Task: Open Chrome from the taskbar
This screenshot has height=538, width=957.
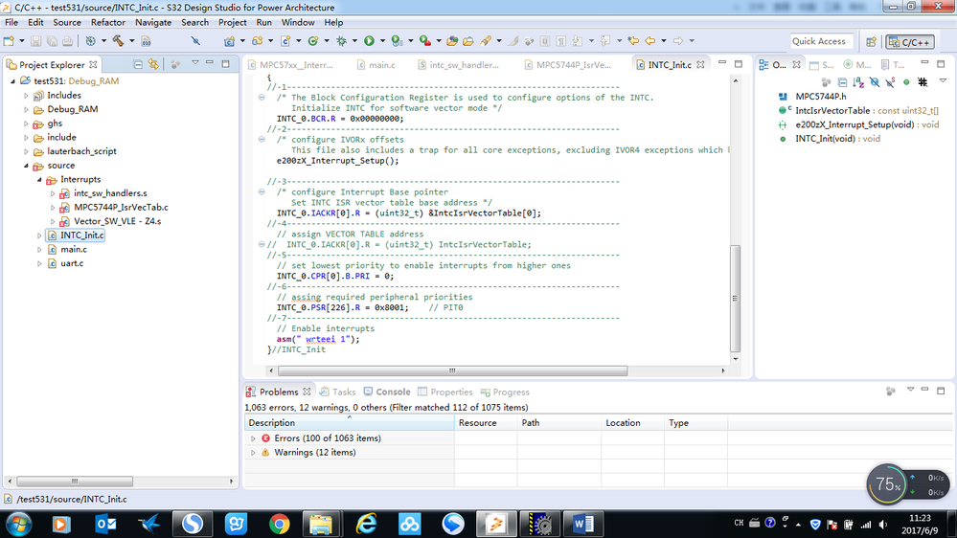Action: coord(279,524)
